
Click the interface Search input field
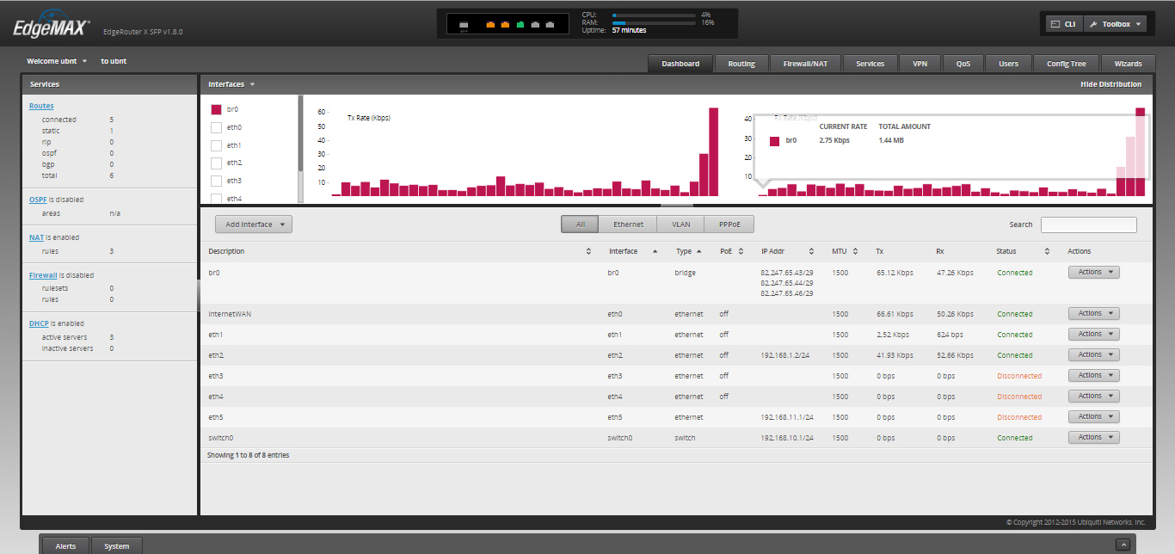click(1088, 225)
